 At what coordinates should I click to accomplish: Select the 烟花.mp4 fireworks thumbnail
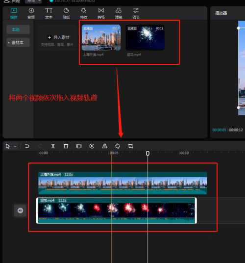[145, 38]
